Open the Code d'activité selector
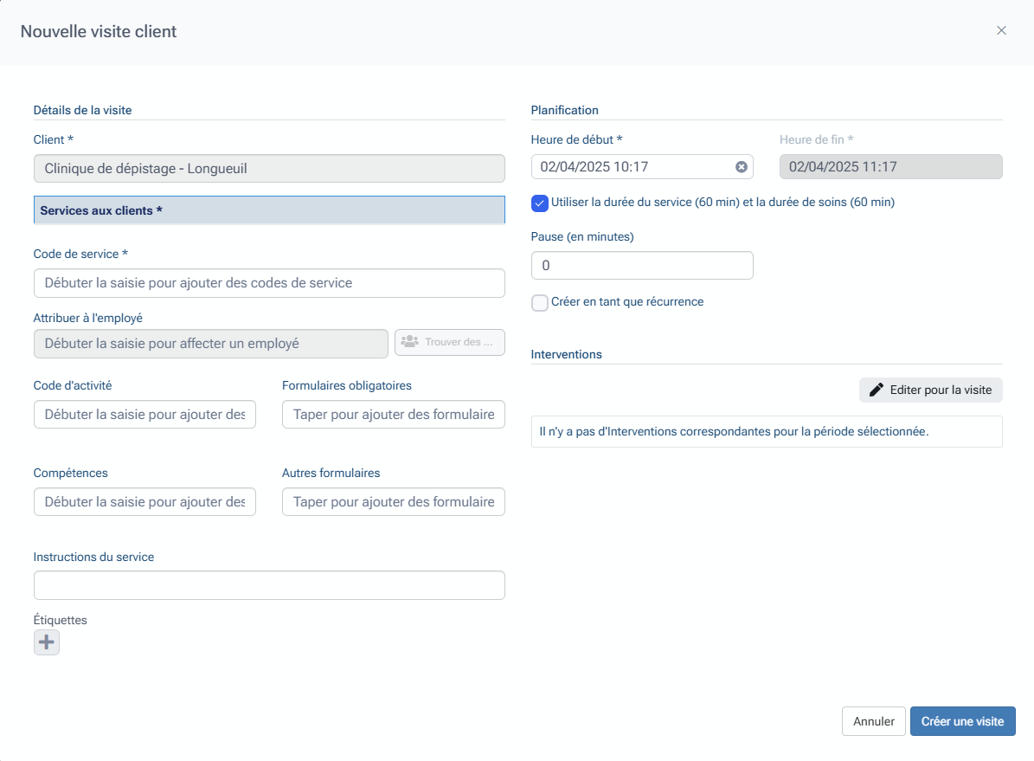 pos(145,415)
